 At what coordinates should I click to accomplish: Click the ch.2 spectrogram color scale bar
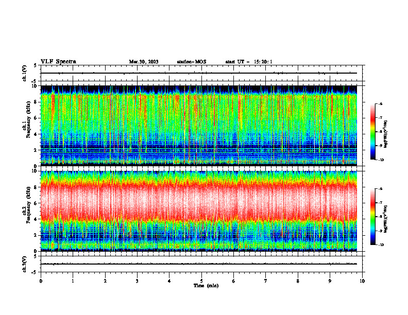(x=372, y=217)
